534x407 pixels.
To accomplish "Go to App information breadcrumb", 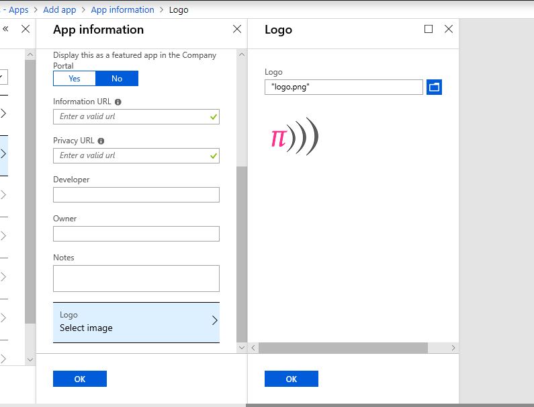I will click(122, 10).
